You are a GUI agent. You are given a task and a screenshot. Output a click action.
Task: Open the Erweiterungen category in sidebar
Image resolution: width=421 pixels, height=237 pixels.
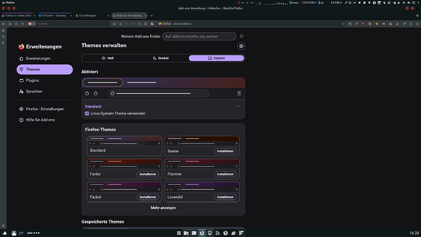coord(45,58)
